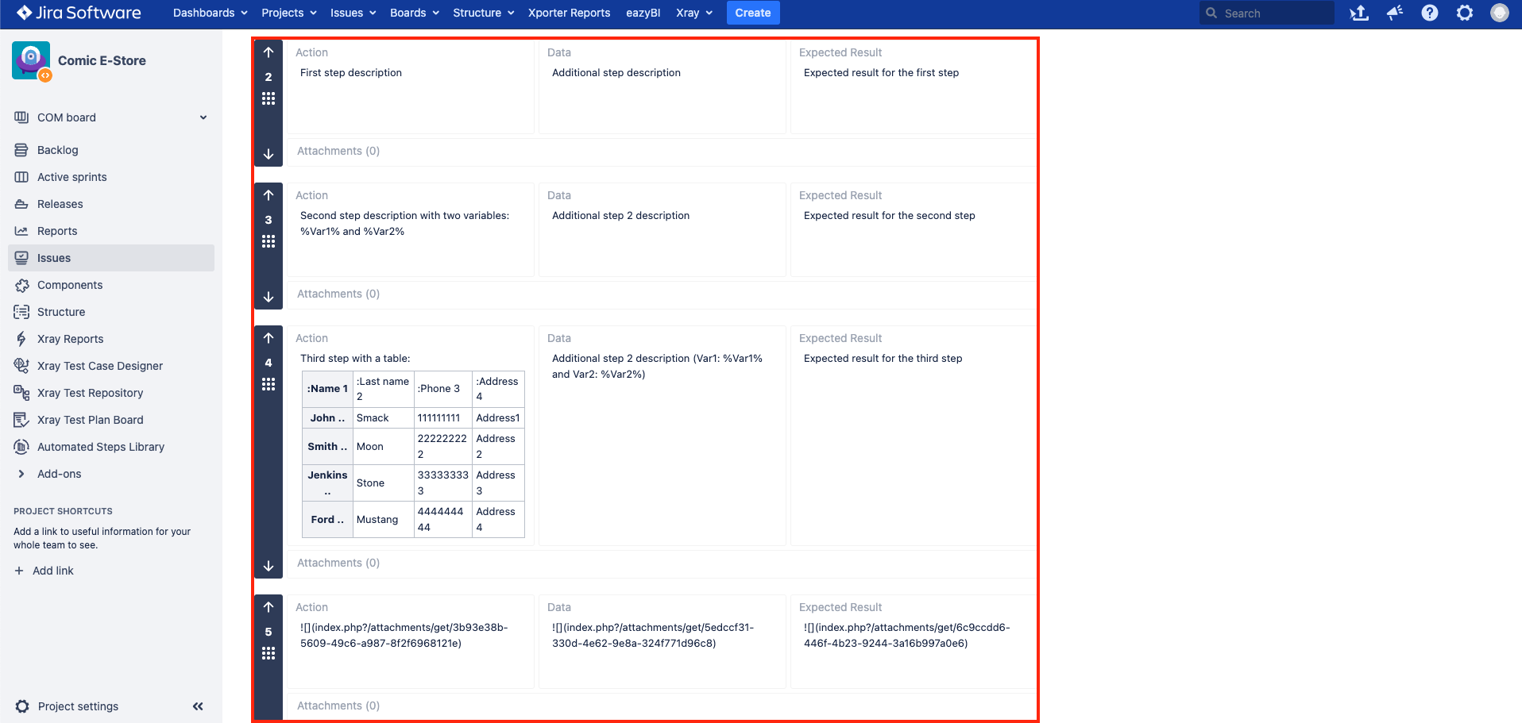The width and height of the screenshot is (1522, 723).
Task: Open Structure in sidebar
Action: (111, 312)
